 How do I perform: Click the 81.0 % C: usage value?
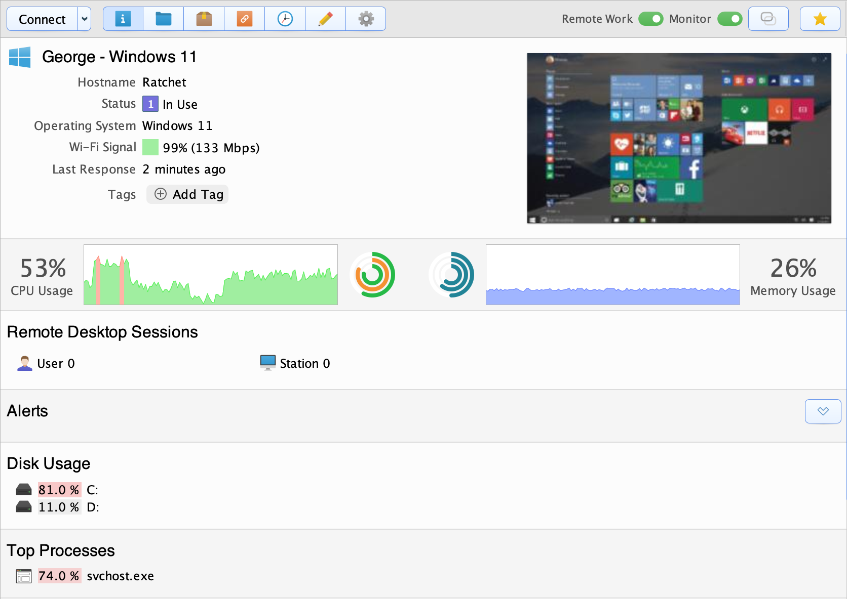[59, 490]
